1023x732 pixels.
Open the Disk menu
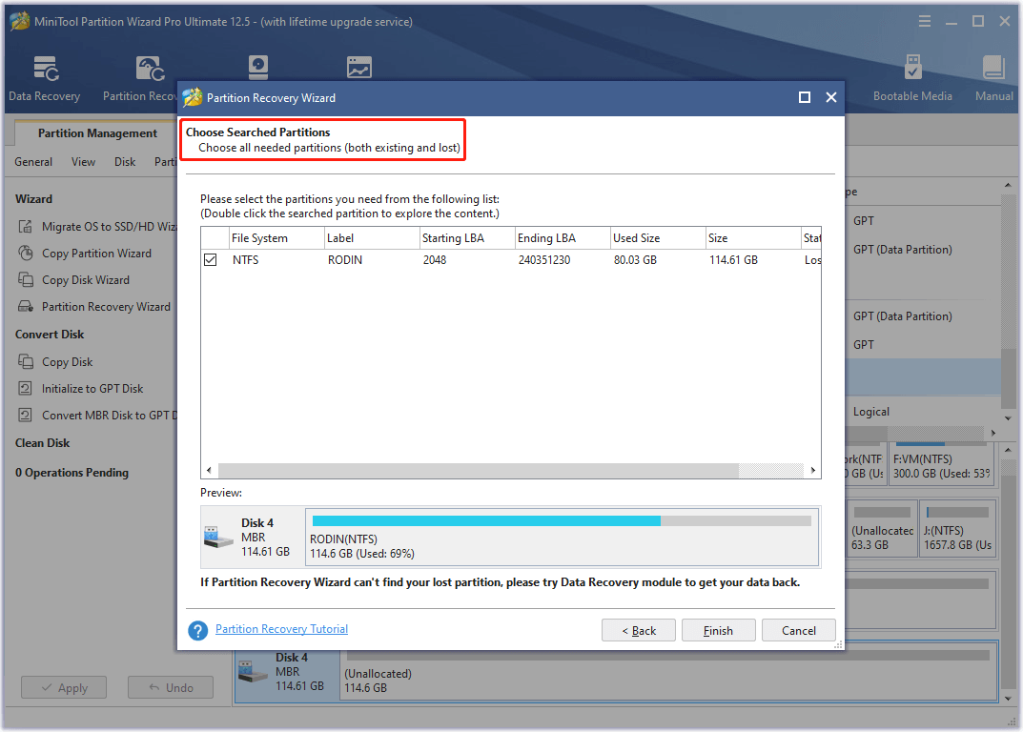click(125, 162)
